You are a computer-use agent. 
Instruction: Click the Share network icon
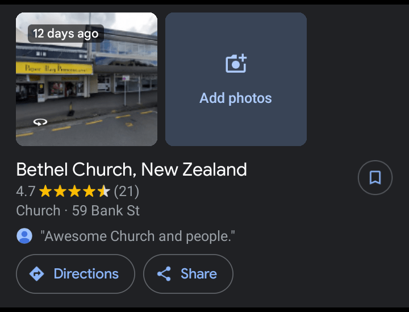pyautogui.click(x=164, y=274)
